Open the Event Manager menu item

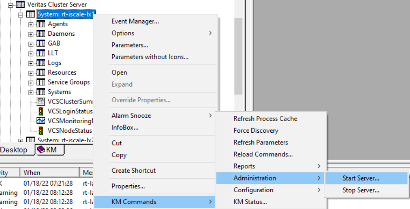point(135,21)
